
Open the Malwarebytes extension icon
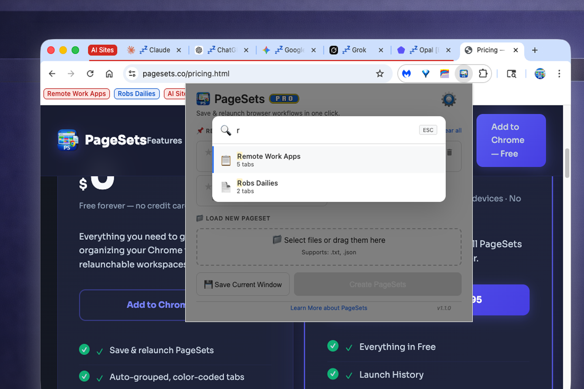pos(407,74)
